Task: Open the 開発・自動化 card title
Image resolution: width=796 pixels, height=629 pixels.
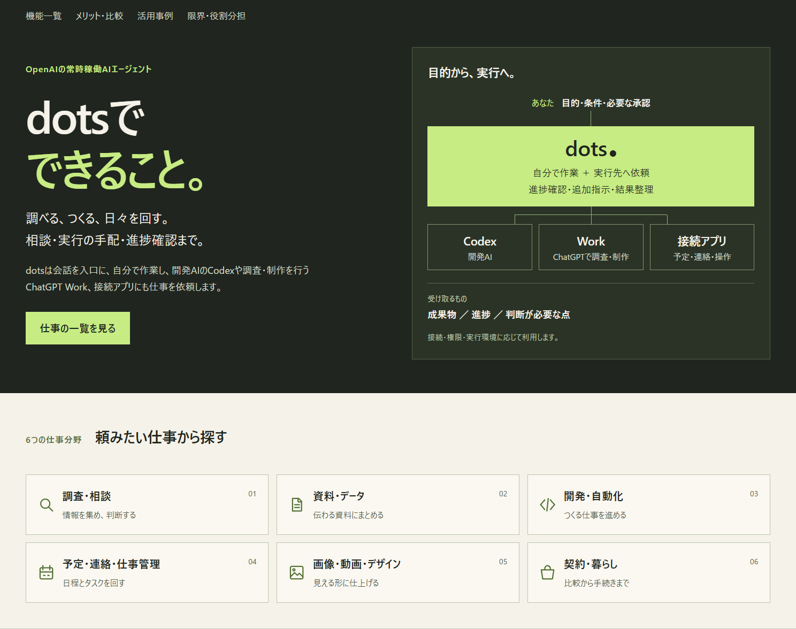Action: pos(593,496)
